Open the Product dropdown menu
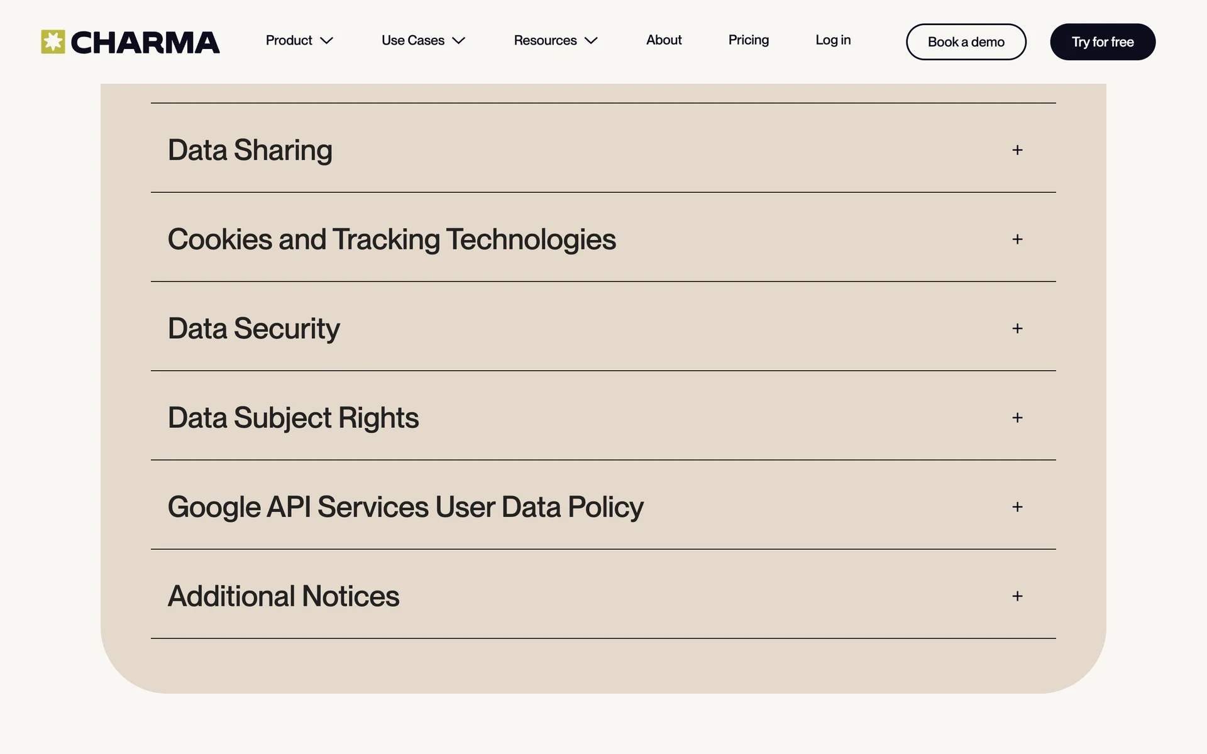 coord(289,40)
